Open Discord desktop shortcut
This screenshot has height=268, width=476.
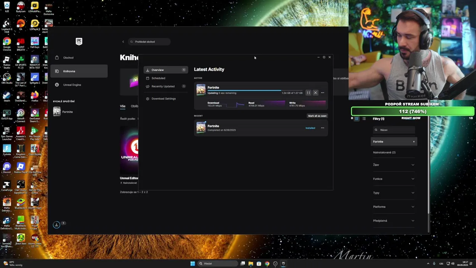tap(7, 168)
